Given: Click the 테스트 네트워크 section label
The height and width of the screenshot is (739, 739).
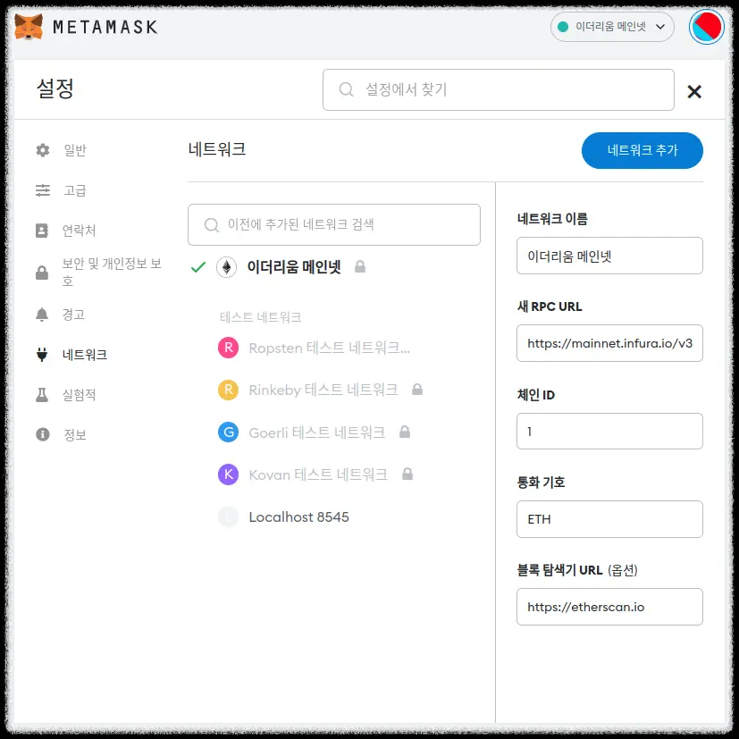Looking at the screenshot, I should click(x=260, y=317).
